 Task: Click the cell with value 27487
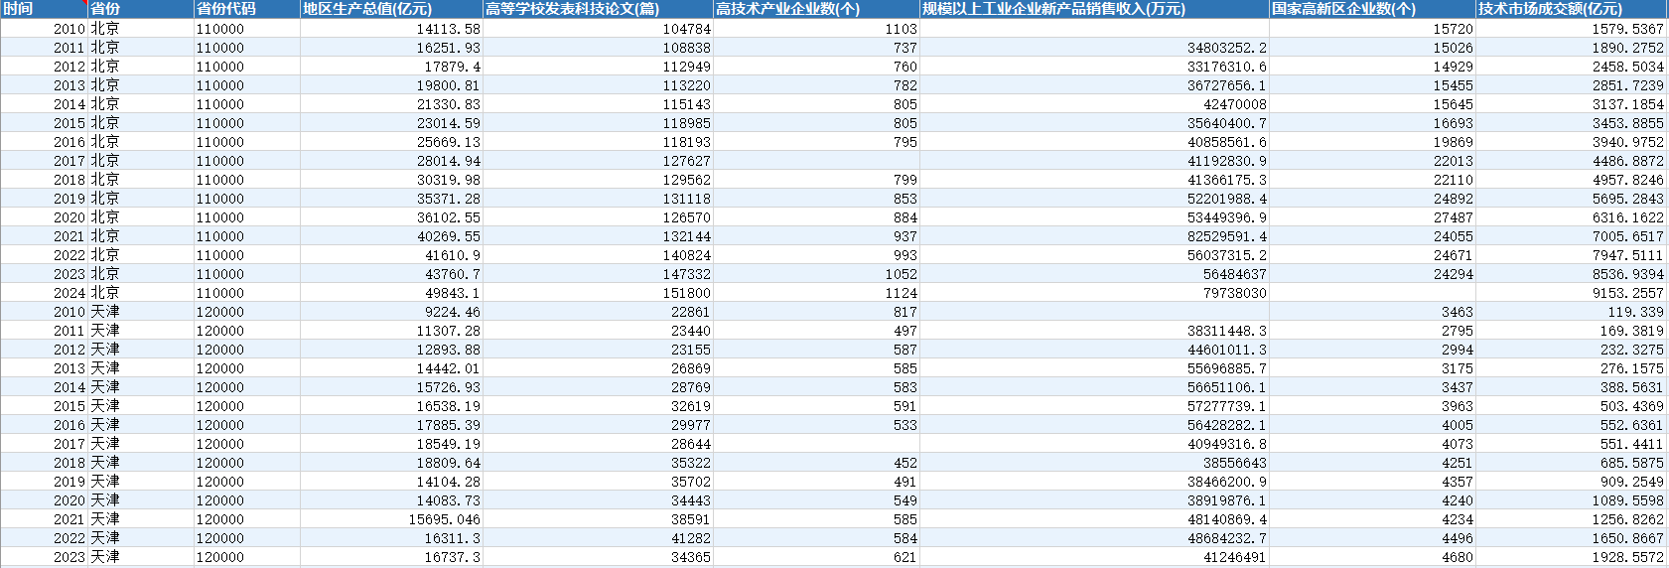[x=1372, y=217]
